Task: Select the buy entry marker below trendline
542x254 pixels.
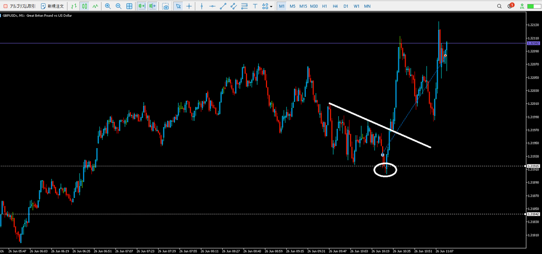Action: tap(383, 155)
